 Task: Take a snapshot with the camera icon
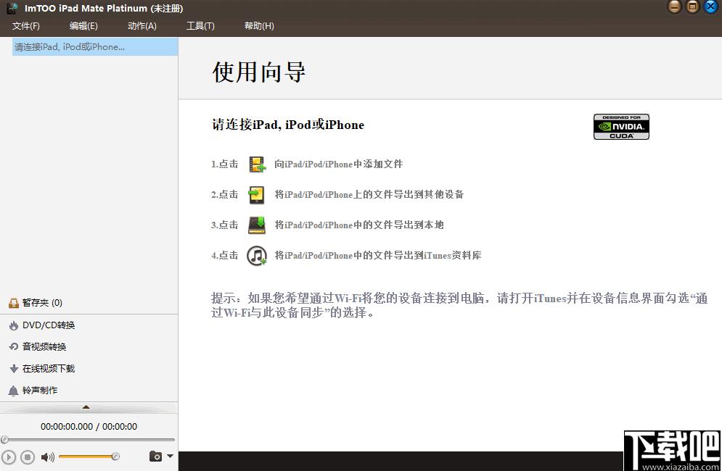[x=155, y=457]
